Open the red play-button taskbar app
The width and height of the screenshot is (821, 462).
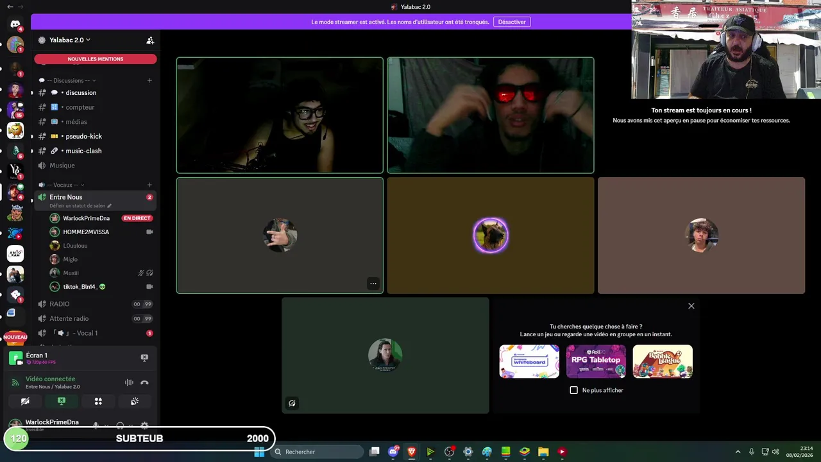pyautogui.click(x=562, y=452)
